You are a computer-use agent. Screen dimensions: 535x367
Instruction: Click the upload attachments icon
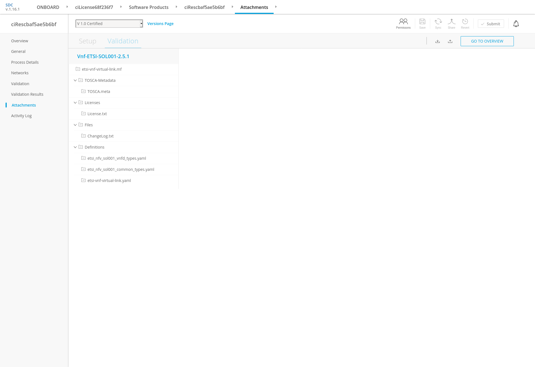[x=450, y=41]
